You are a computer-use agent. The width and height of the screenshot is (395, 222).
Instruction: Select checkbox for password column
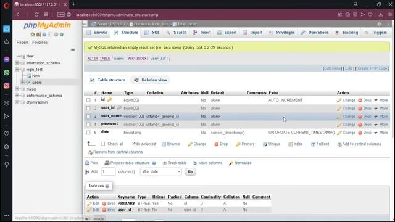click(88, 125)
